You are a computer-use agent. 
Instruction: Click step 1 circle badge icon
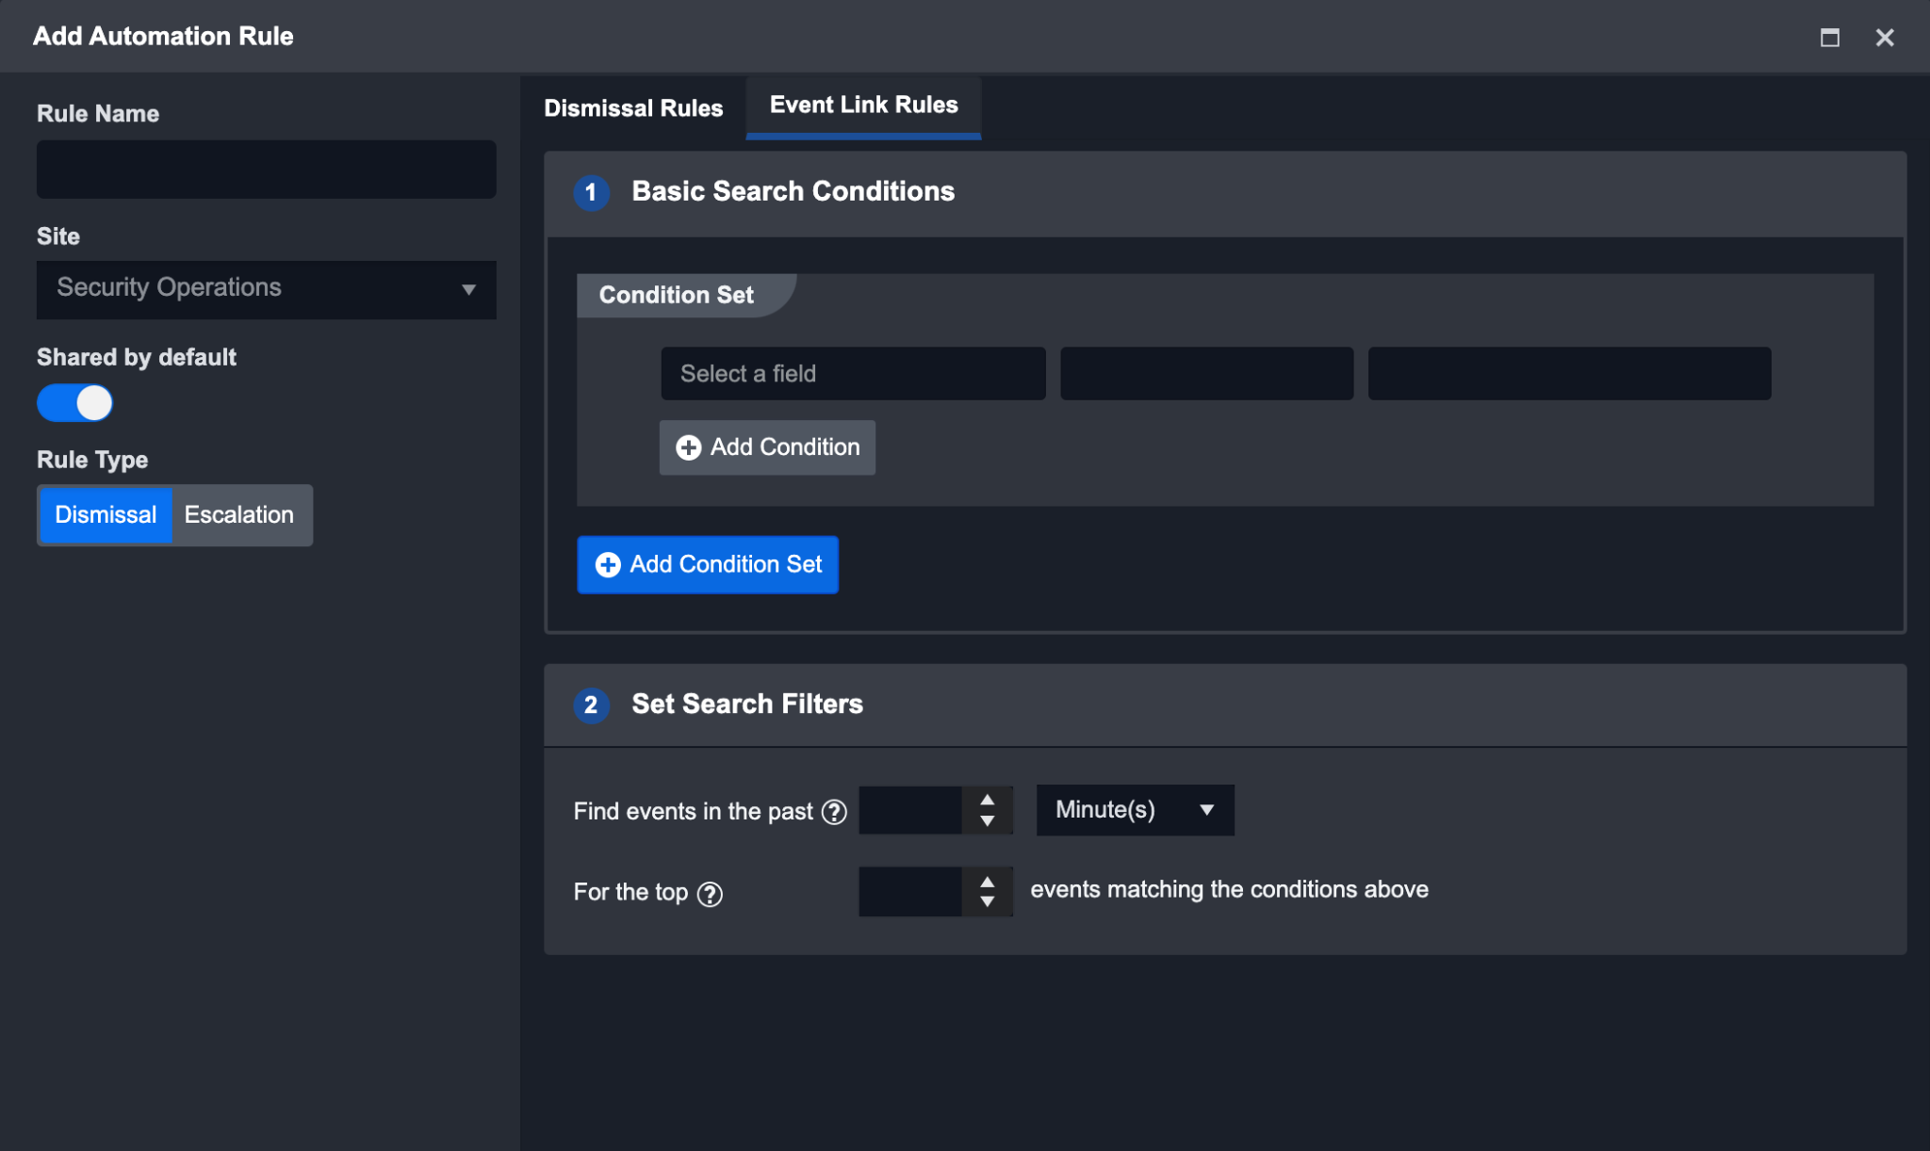(591, 192)
